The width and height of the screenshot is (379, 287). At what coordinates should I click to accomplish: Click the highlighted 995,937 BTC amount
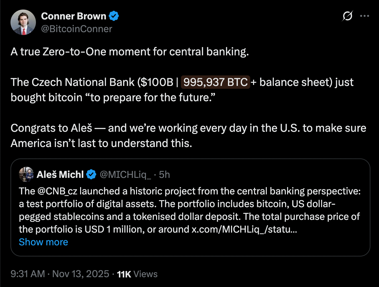coord(216,82)
